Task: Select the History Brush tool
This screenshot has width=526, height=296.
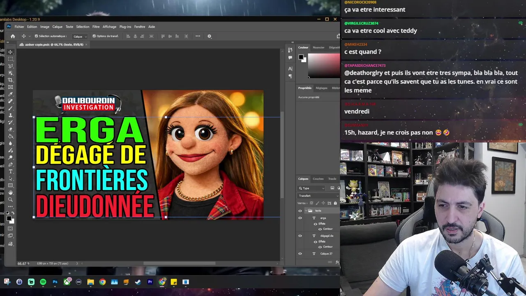Action: click(11, 122)
